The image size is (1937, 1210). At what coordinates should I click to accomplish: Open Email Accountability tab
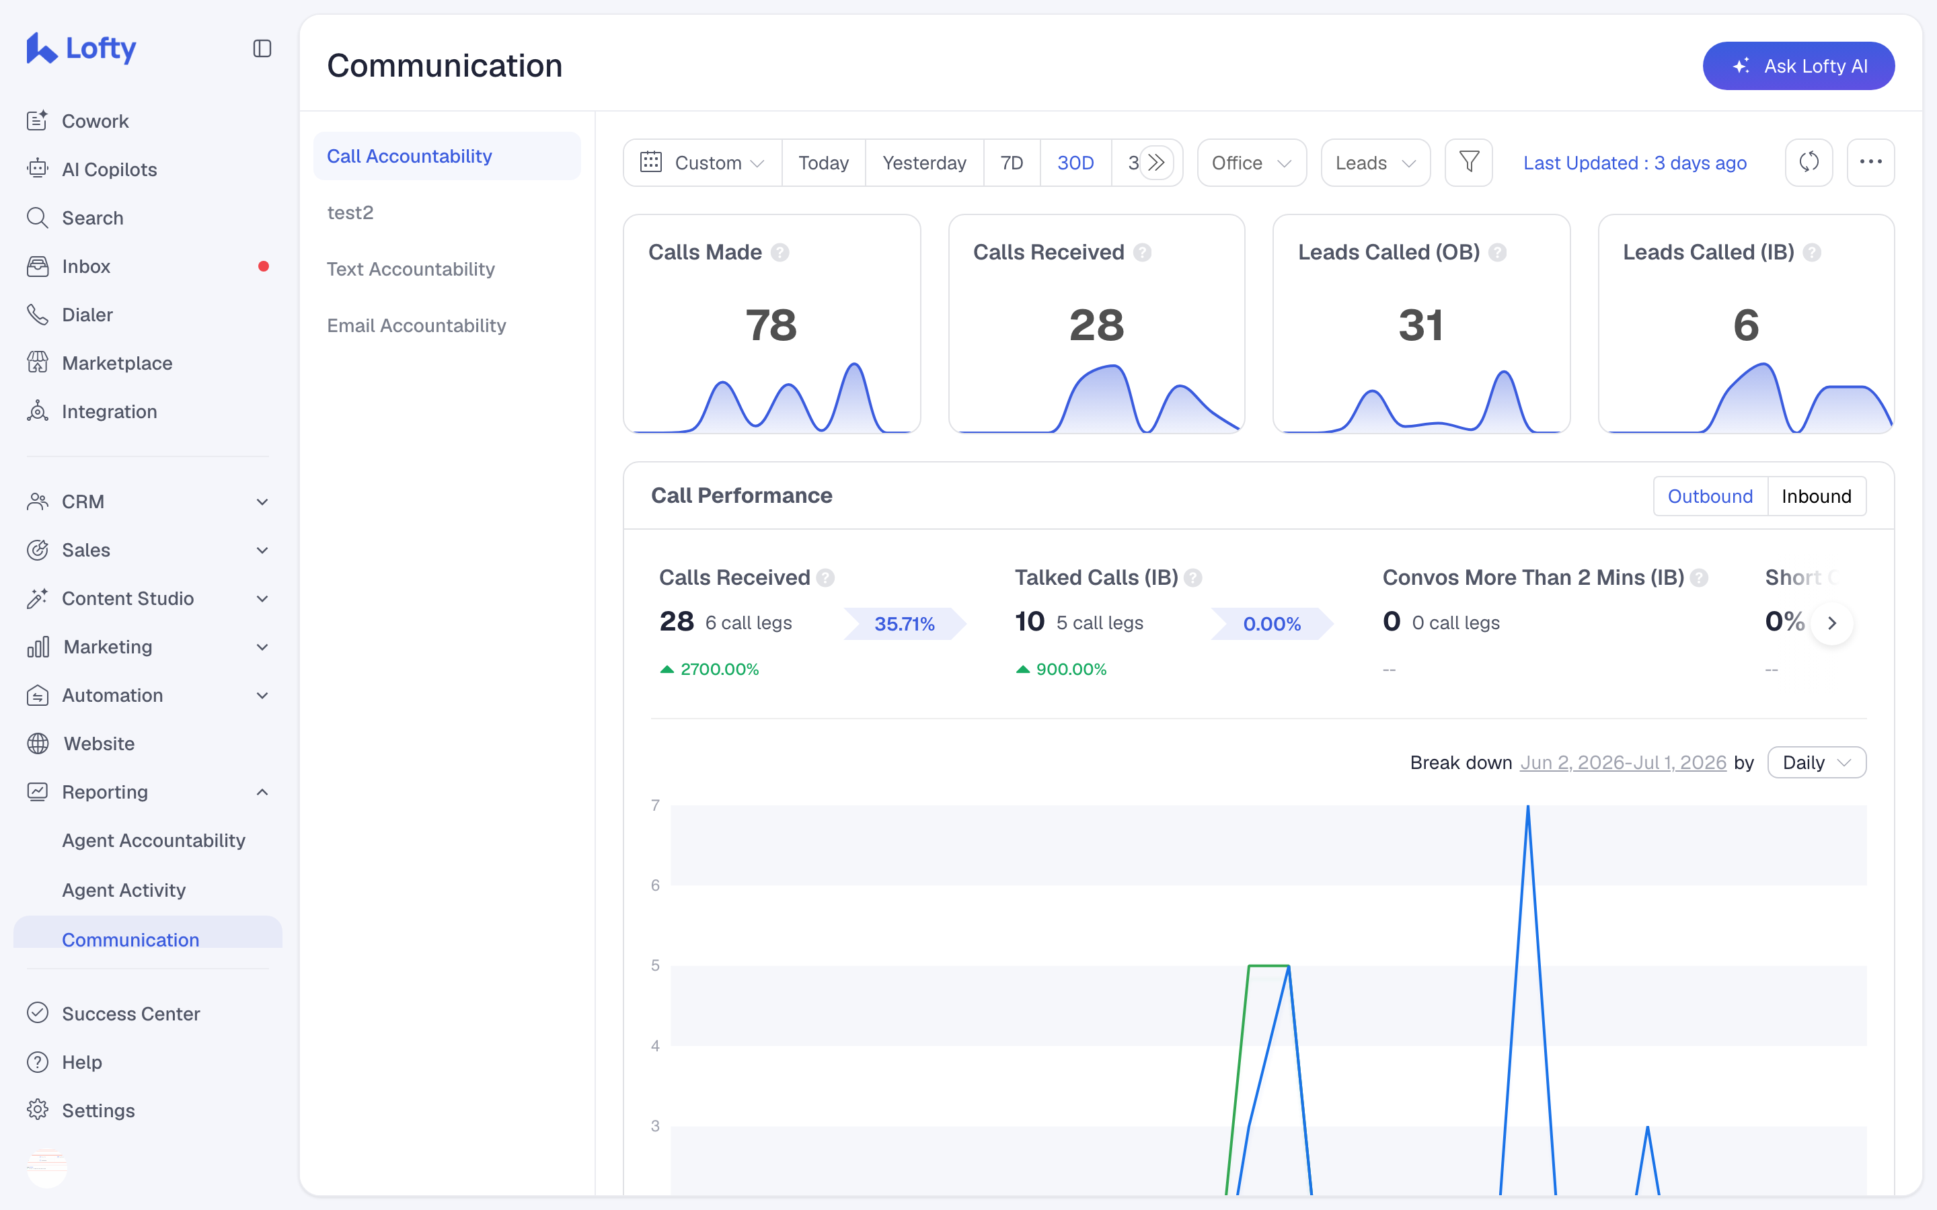[416, 326]
